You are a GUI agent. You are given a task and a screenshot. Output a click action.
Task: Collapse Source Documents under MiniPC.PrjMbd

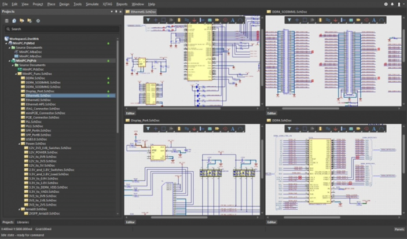point(10,48)
